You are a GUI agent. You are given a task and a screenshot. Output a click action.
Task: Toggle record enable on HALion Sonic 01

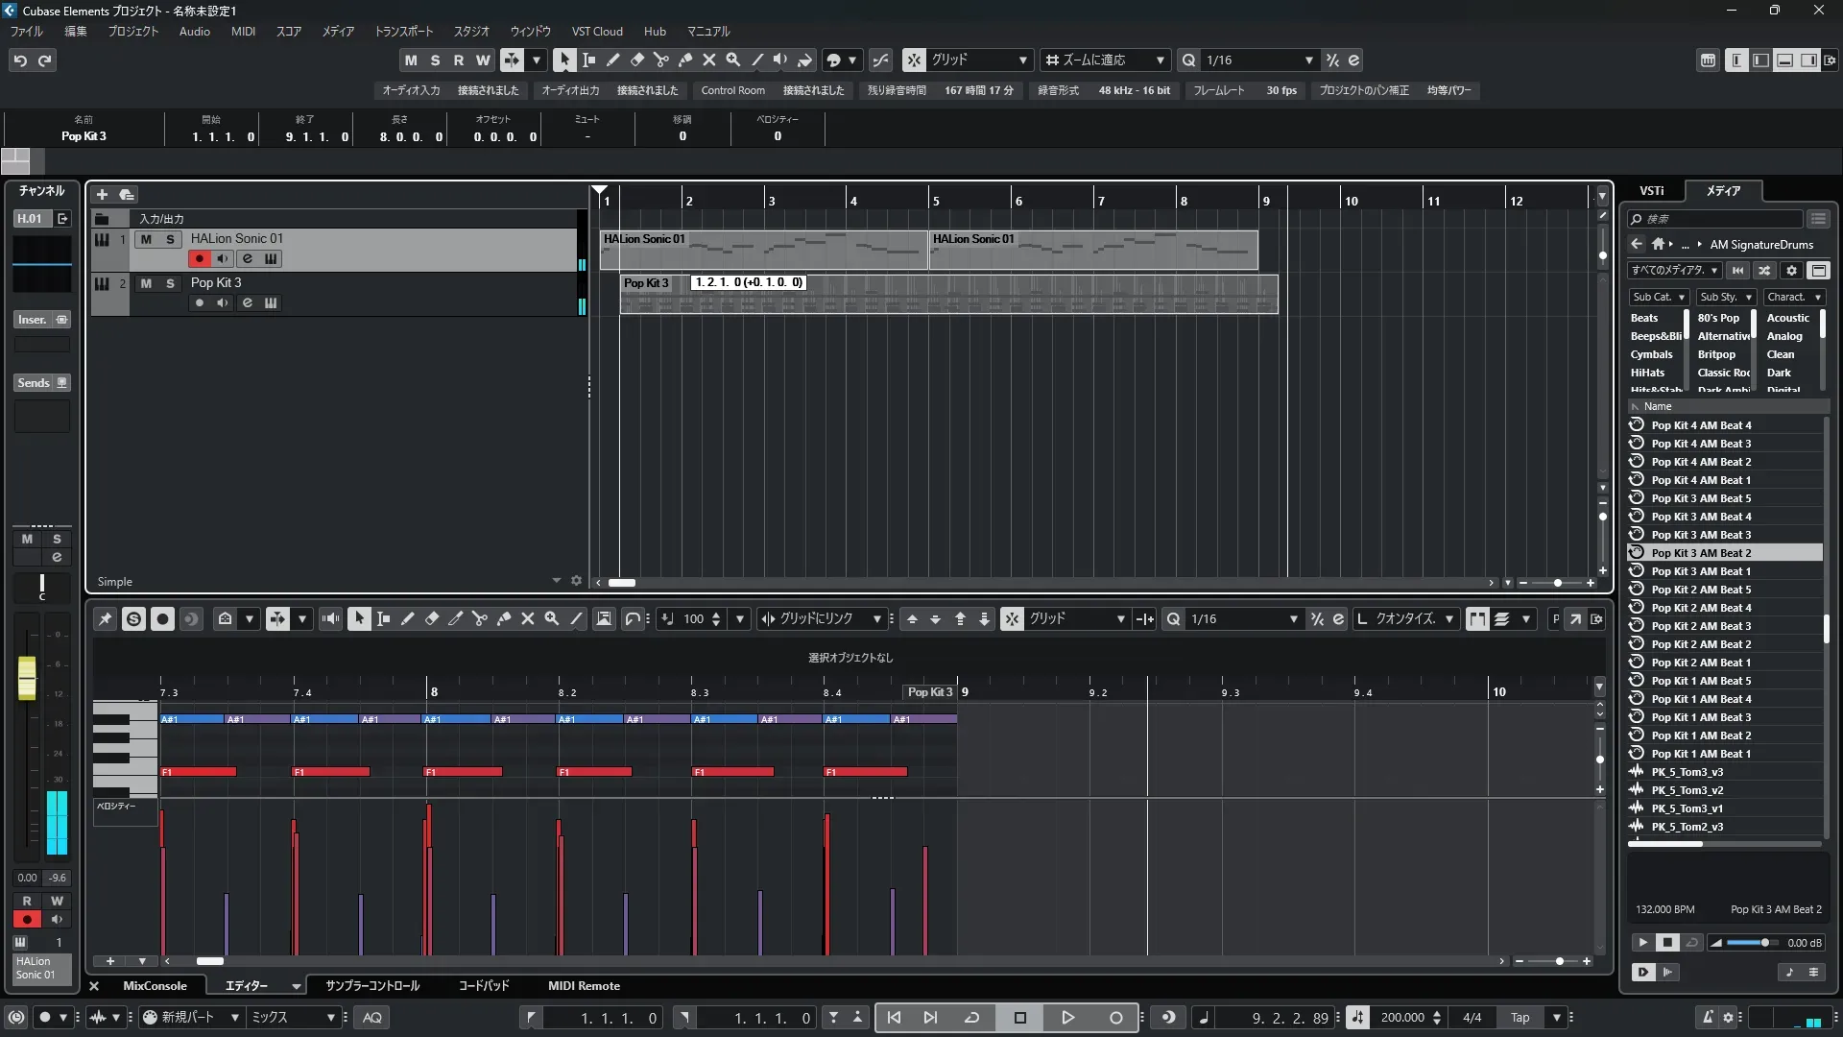[199, 258]
